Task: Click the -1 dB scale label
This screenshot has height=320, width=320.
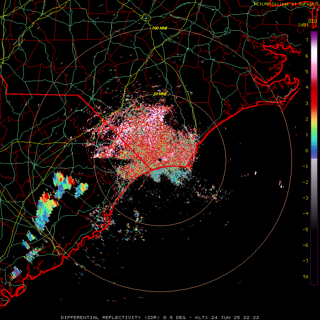Action: pyautogui.click(x=305, y=166)
